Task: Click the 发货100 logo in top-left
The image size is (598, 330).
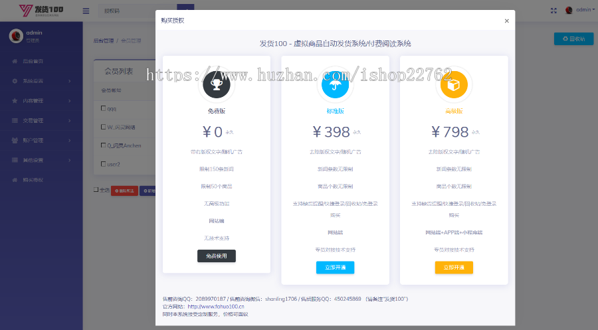Action: coord(41,10)
